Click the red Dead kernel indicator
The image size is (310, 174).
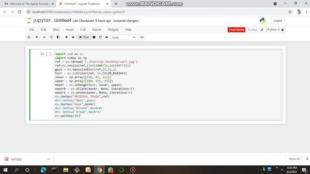pyautogui.click(x=236, y=30)
